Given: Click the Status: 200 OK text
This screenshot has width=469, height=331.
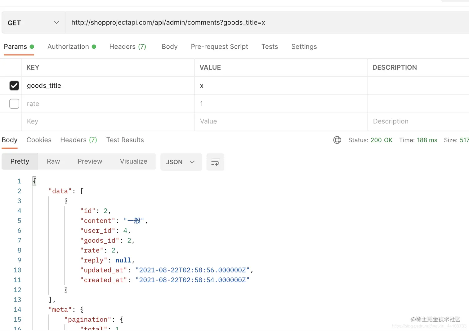Looking at the screenshot, I should (370, 140).
